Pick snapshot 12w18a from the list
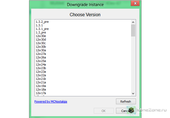 (41, 89)
